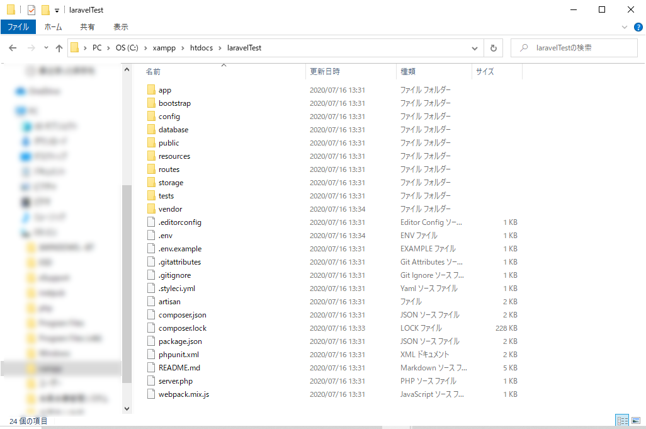Screen dimensions: 646x429
Task: Click the laravelTest search box
Action: (574, 48)
